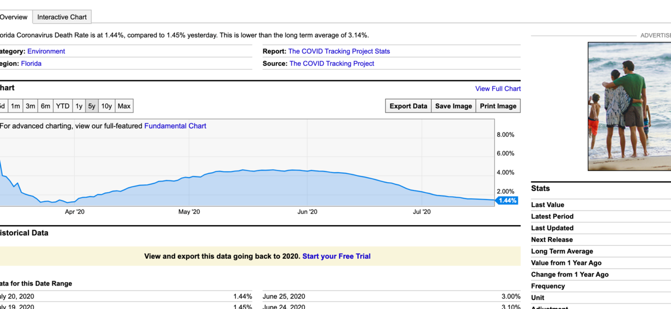Open the Fundamental Chart link

click(175, 126)
